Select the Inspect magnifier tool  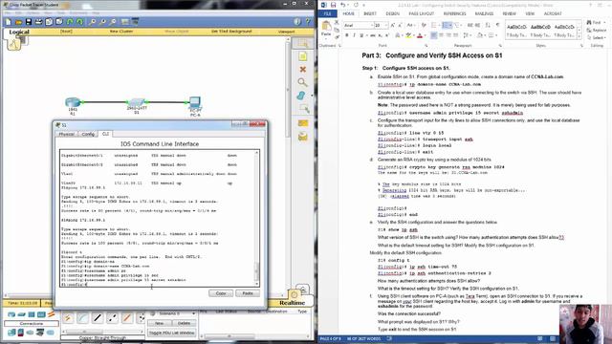click(303, 82)
